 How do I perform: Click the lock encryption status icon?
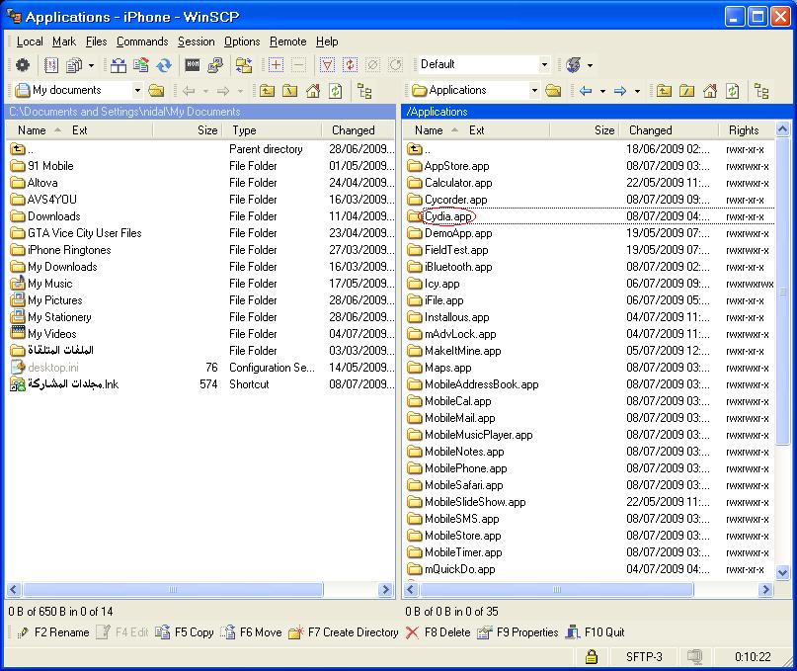(592, 656)
